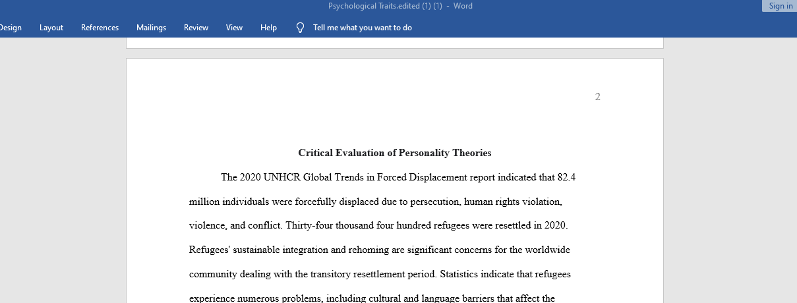Open the Mailings tab
The image size is (797, 303).
[151, 28]
